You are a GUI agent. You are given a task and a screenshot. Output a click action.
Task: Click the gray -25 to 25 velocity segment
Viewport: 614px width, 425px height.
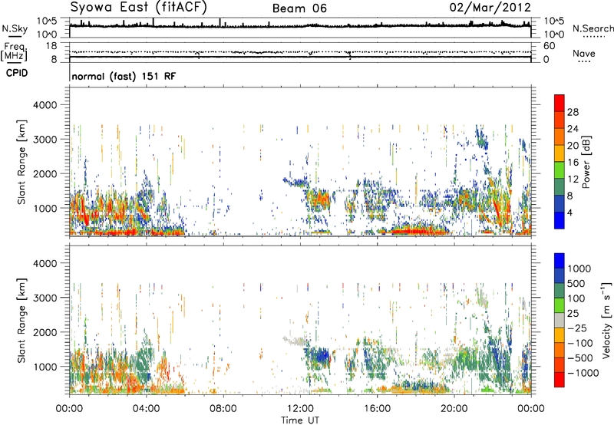pyautogui.click(x=560, y=320)
